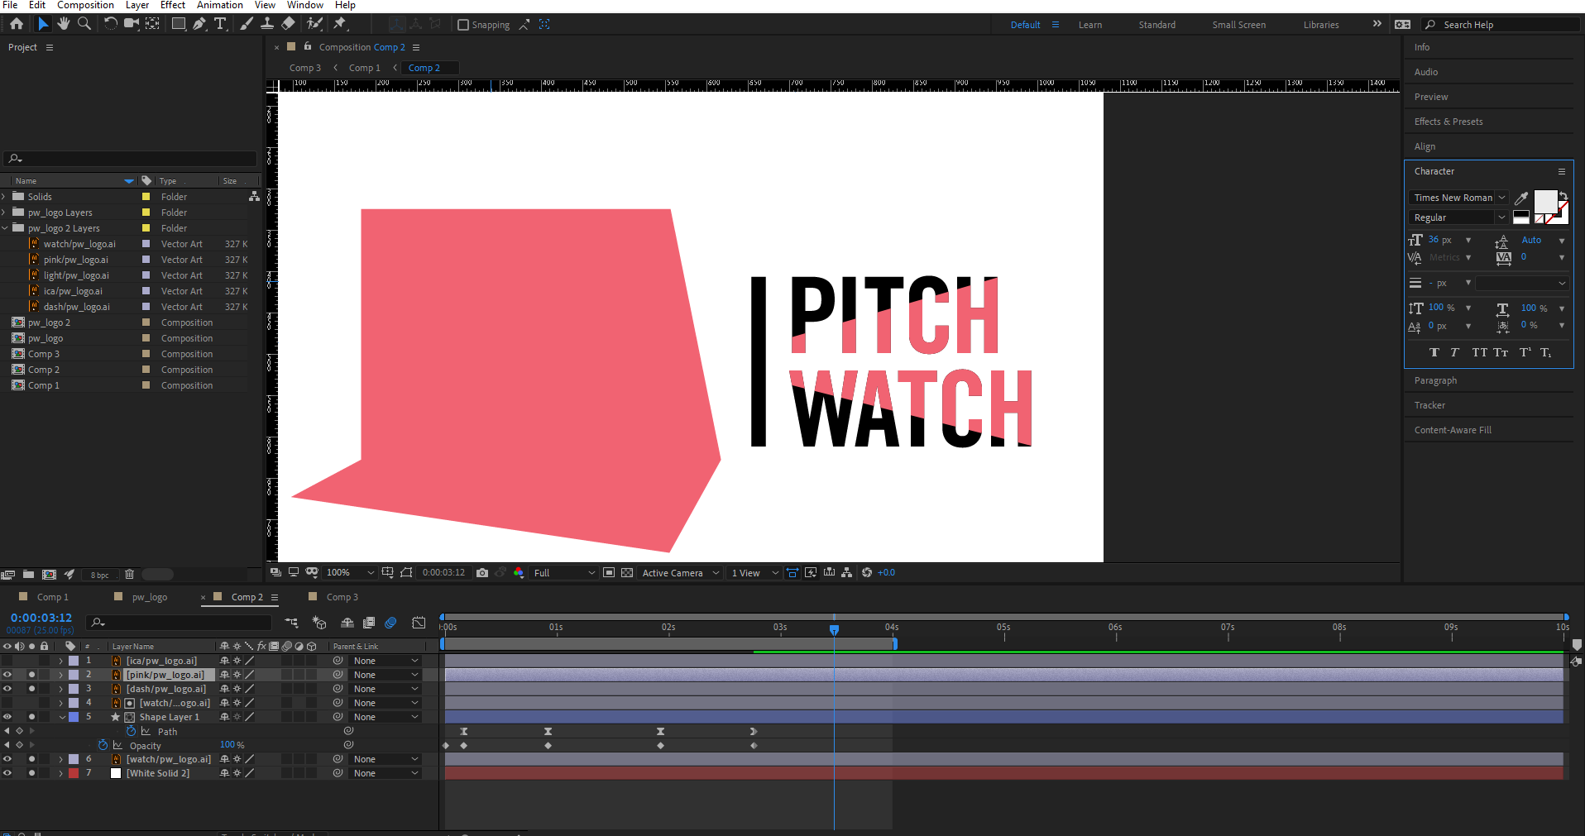
Task: Hide the Shape Layer 1 layer
Action: click(x=7, y=717)
